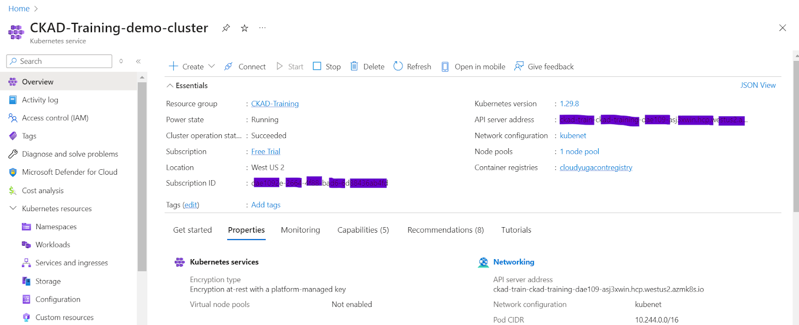Click the sidebar scroll-up arrow

142,77
